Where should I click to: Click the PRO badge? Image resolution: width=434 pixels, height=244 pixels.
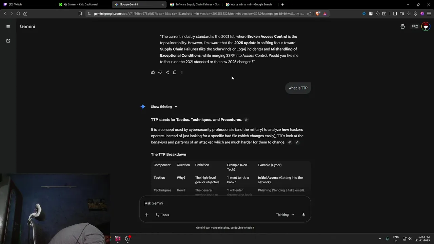415,26
